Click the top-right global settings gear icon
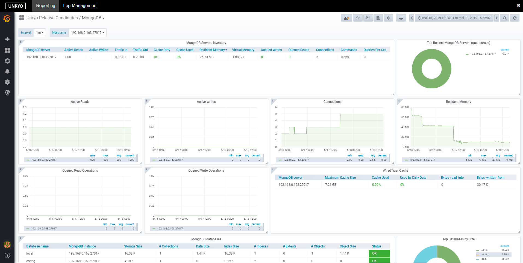This screenshot has height=263, width=523. (518, 5)
